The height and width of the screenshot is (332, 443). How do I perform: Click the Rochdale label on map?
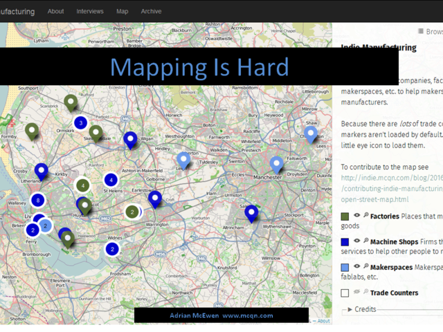284,102
